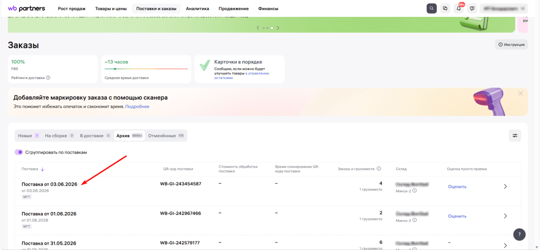Open the help question mark button

[519, 235]
